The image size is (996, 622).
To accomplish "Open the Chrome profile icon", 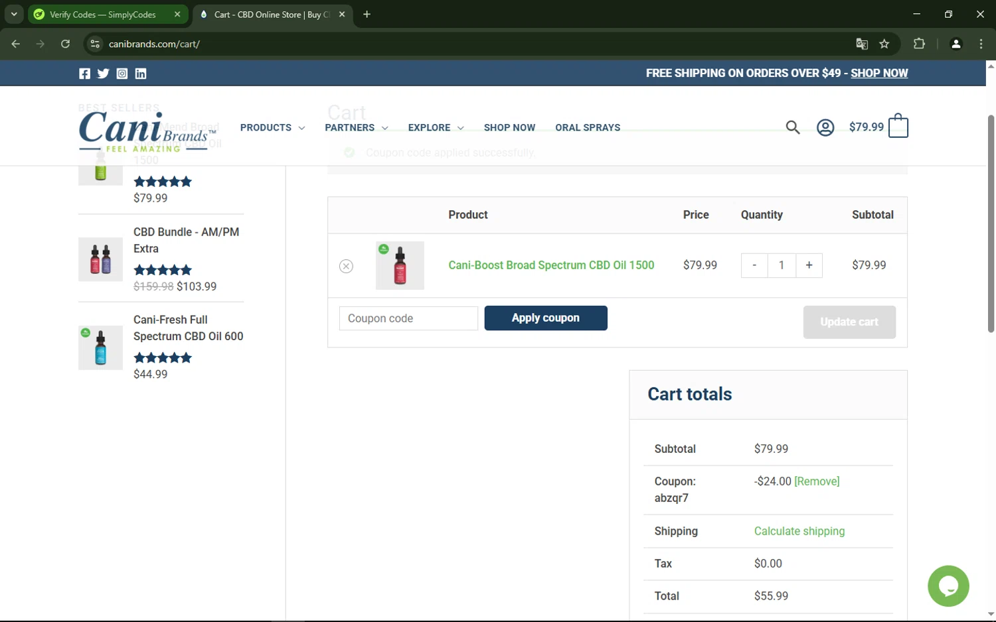I will pyautogui.click(x=956, y=44).
